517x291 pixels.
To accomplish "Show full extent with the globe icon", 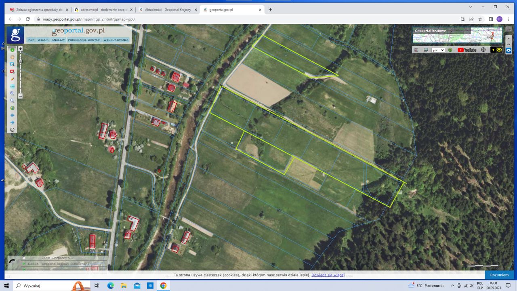I will (12, 108).
